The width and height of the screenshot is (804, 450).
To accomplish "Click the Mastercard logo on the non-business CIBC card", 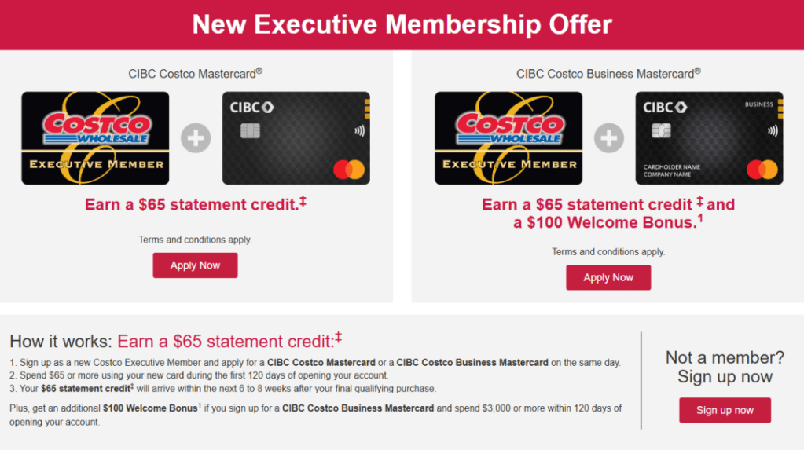I will pos(348,169).
